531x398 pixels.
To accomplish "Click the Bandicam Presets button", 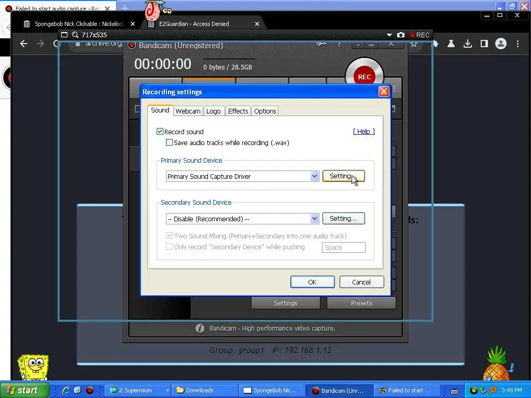I will point(361,303).
